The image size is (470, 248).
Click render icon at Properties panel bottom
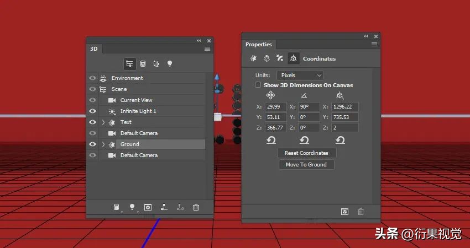pos(345,212)
